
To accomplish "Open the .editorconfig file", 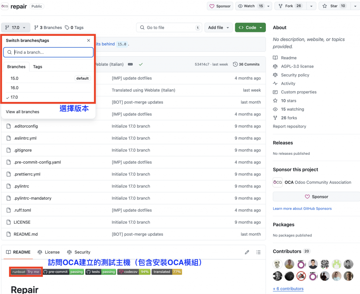I will pos(26,126).
